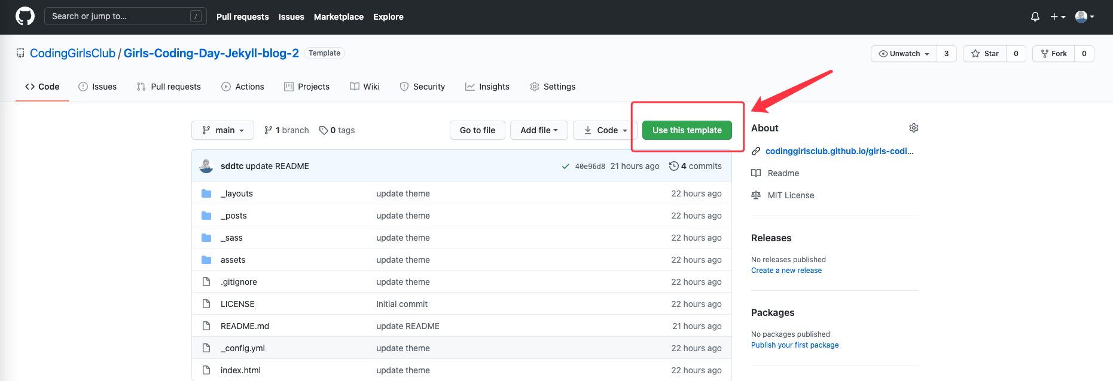Viewport: 1113px width, 381px height.
Task: Switch to the Settings tab
Action: point(553,87)
